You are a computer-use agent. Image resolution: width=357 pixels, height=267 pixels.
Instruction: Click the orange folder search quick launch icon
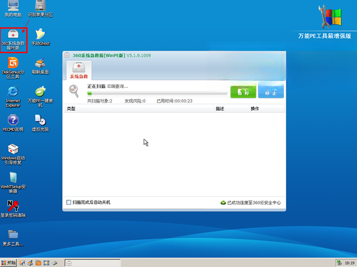38,263
